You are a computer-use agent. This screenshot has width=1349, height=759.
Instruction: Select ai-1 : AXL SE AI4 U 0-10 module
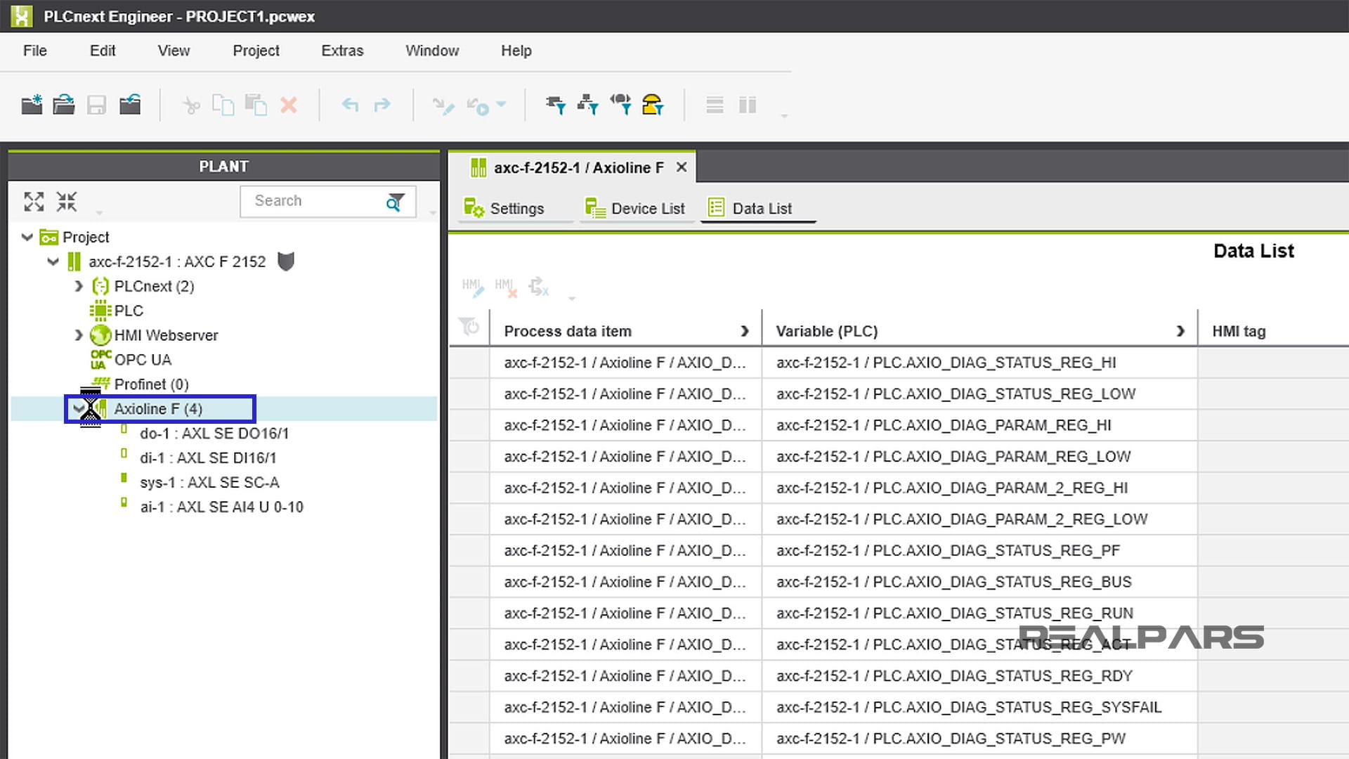221,507
